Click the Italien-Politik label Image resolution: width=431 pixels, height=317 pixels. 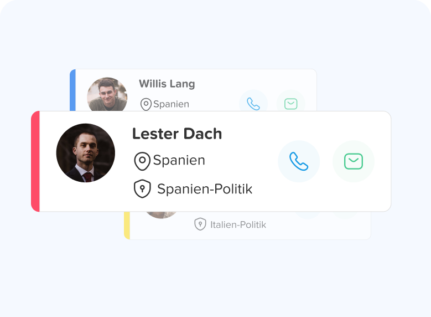pyautogui.click(x=238, y=225)
